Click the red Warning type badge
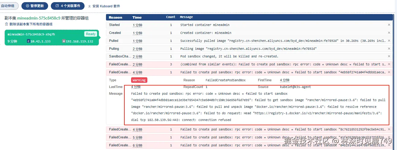Screen dimensions: 397x150 click(139, 80)
